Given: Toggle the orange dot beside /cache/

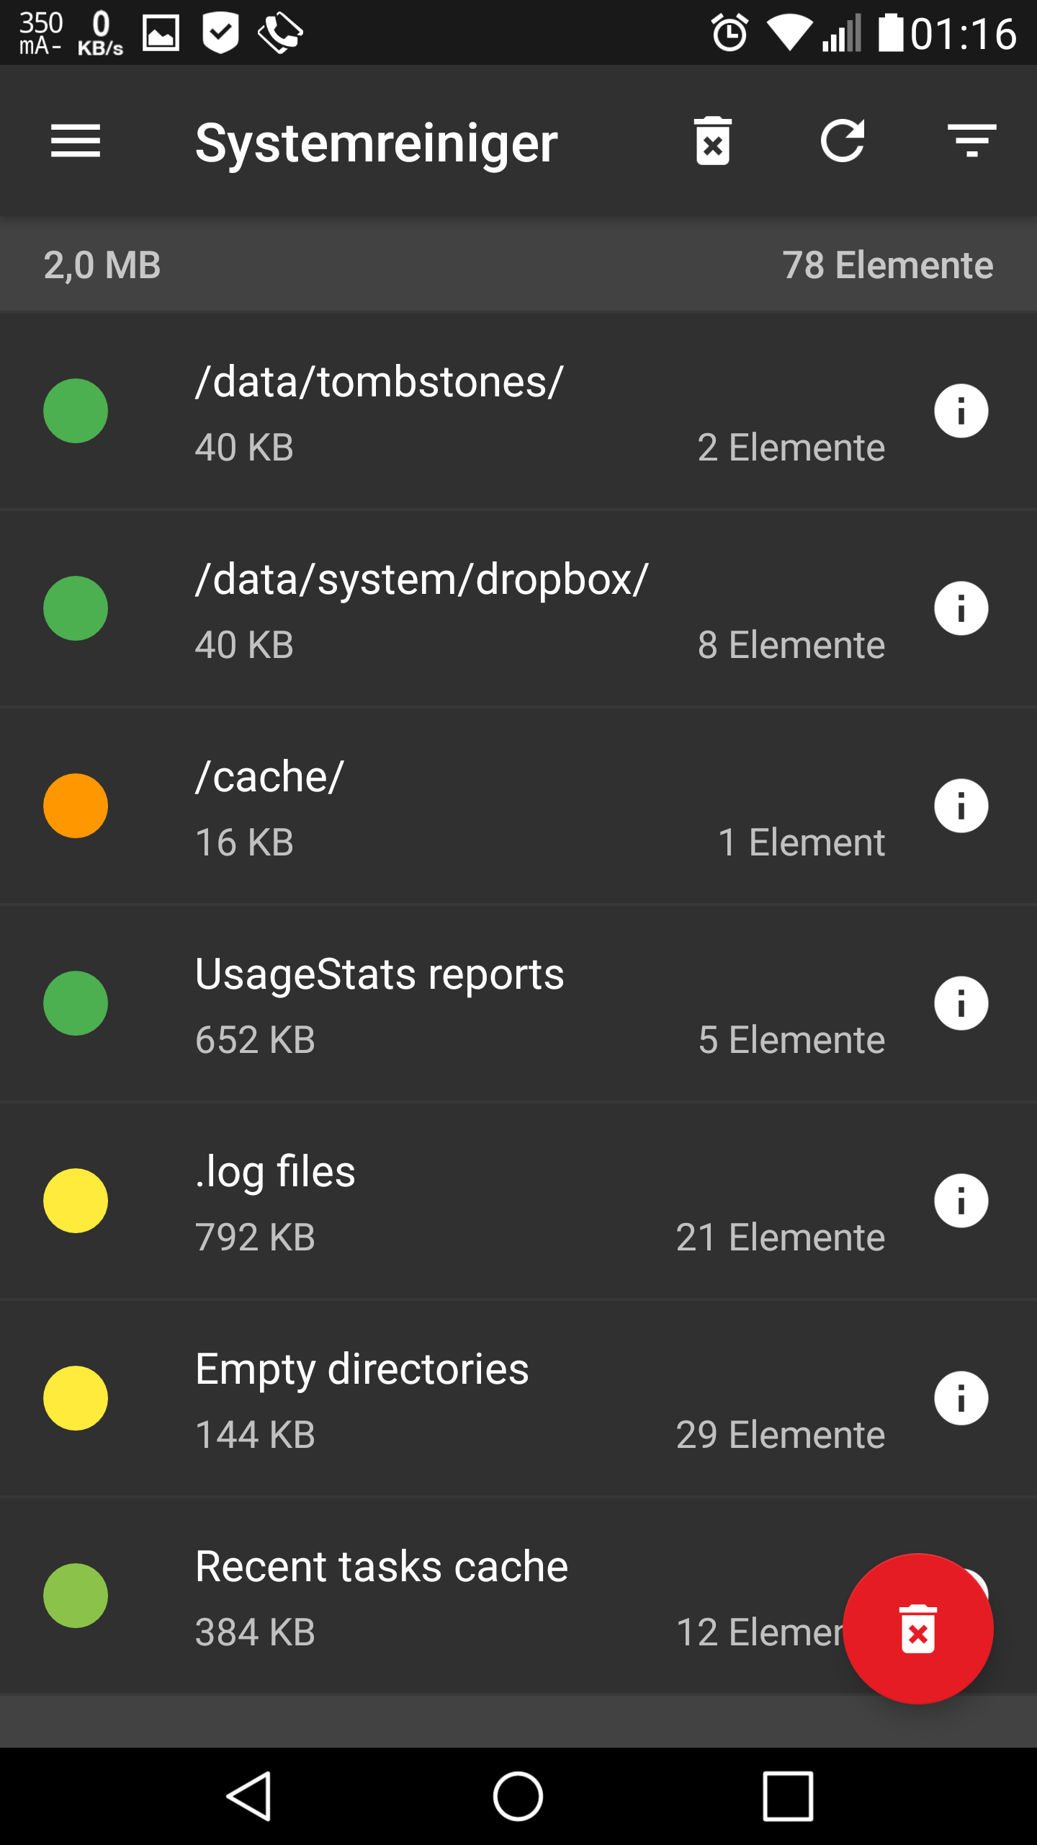Looking at the screenshot, I should [x=76, y=806].
